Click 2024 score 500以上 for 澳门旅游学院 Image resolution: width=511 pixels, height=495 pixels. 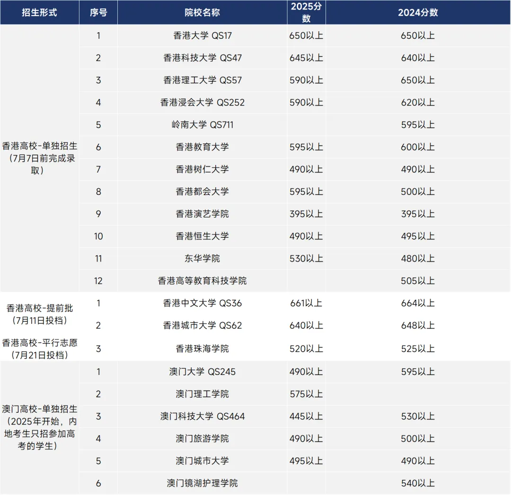(x=418, y=439)
